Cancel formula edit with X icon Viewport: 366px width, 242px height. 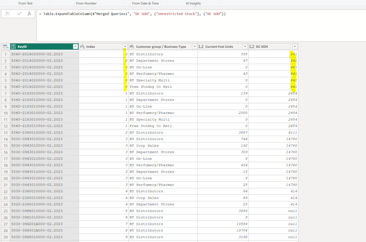[7, 14]
